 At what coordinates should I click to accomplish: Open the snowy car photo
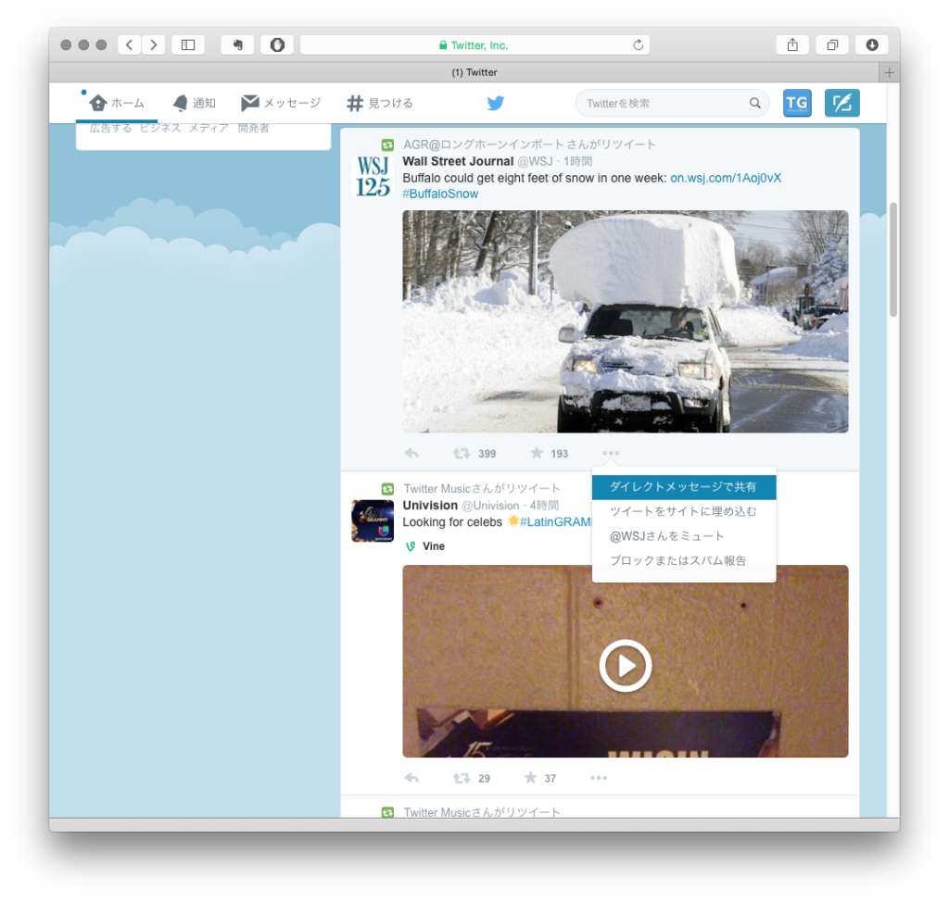tap(626, 321)
